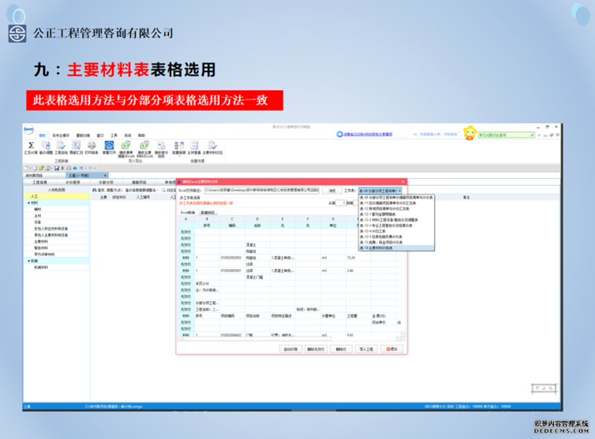Open the 窗口 menu
The height and width of the screenshot is (439, 595).
pos(100,135)
